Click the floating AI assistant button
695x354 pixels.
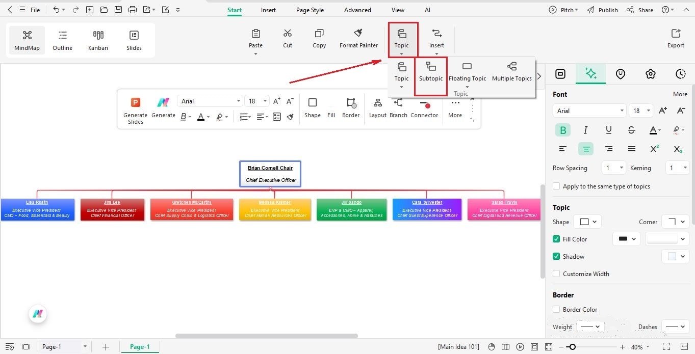point(38,314)
